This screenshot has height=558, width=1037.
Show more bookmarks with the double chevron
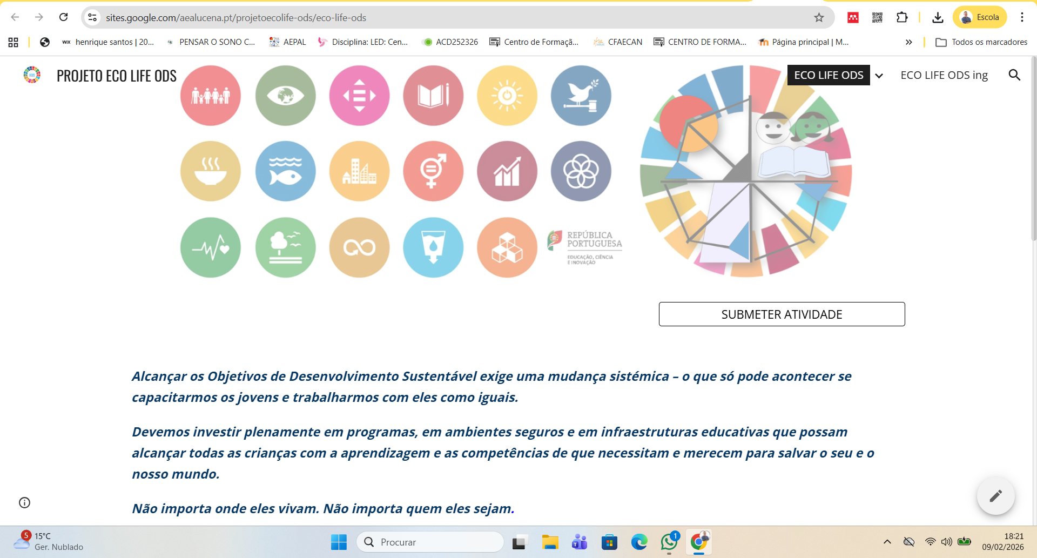pyautogui.click(x=908, y=42)
